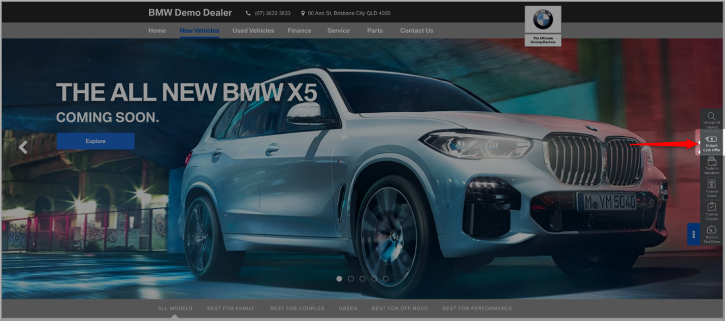Open the Parts menu item
The image size is (725, 321).
[x=375, y=30]
